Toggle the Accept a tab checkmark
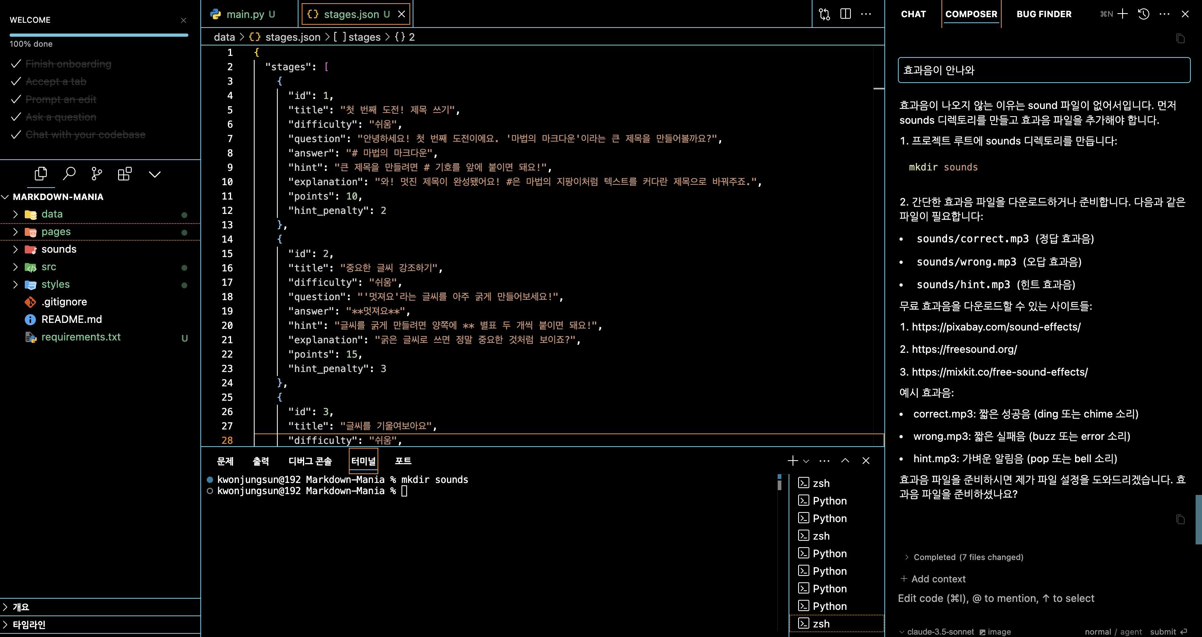Viewport: 1202px width, 637px height. coord(16,82)
